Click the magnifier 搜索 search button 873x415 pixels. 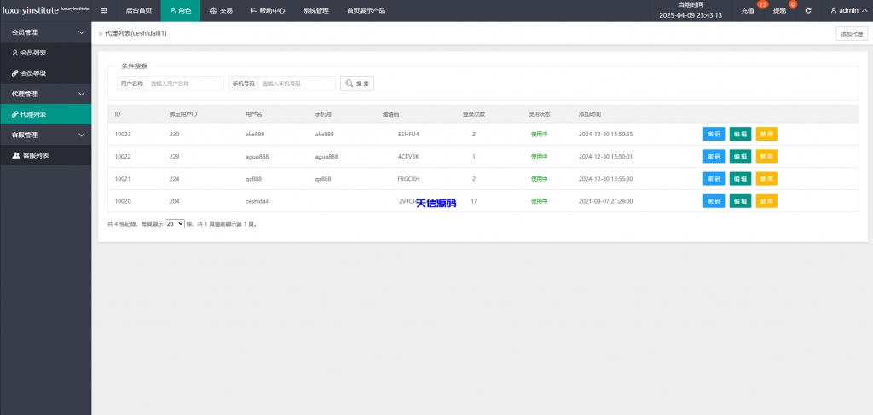pos(357,84)
